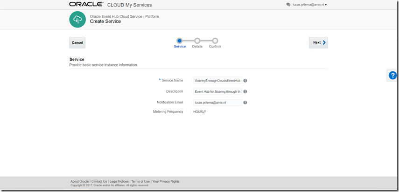Click the Create Service page heading
Image resolution: width=399 pixels, height=192 pixels.
click(105, 21)
